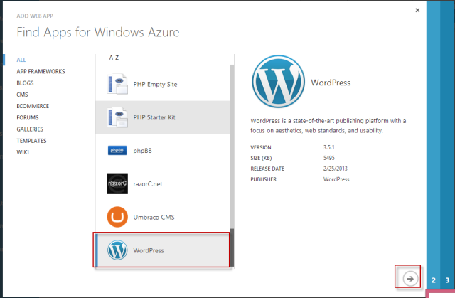This screenshot has width=455, height=298.
Task: Click the VERSION field label
Action: pyautogui.click(x=261, y=147)
